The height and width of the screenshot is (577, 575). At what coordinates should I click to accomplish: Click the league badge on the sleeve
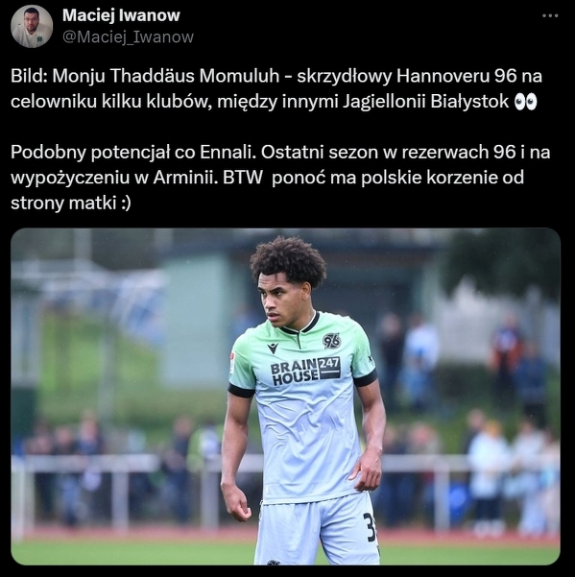tap(232, 362)
